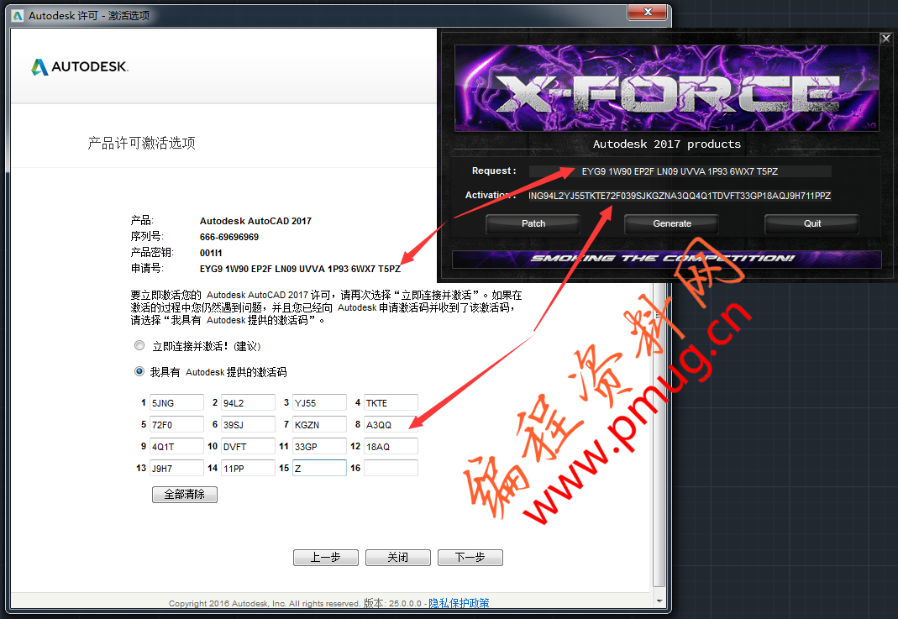Click activation code field 2 containing 94L2

coord(248,402)
